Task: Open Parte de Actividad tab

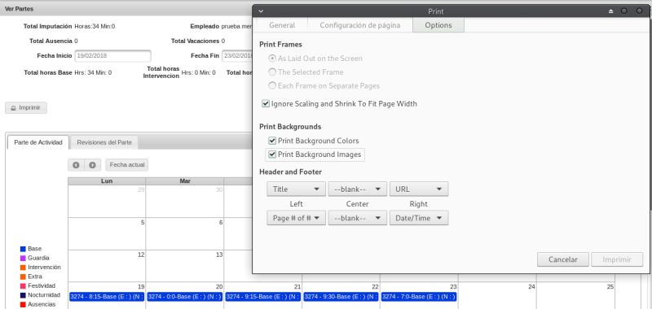Action: click(x=38, y=142)
